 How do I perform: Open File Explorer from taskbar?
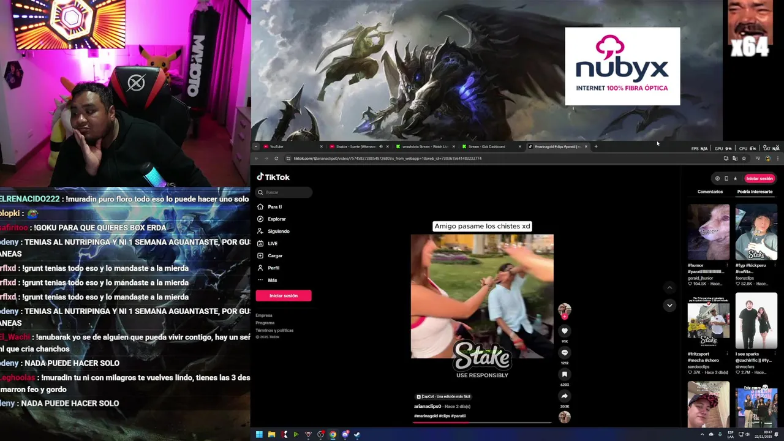[271, 435]
